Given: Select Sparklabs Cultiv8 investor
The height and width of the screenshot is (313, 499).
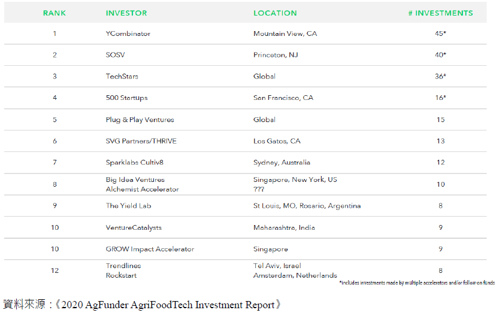Looking at the screenshot, I should pyautogui.click(x=134, y=163).
